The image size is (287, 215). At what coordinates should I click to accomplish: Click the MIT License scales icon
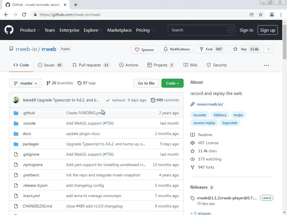click(x=192, y=143)
